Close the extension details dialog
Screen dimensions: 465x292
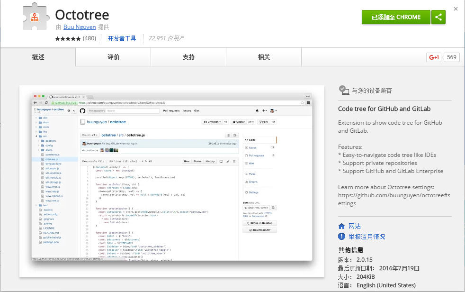point(456,9)
